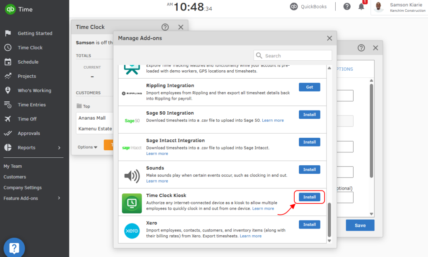Click the Reports pie chart icon
The height and width of the screenshot is (257, 428).
(8, 147)
